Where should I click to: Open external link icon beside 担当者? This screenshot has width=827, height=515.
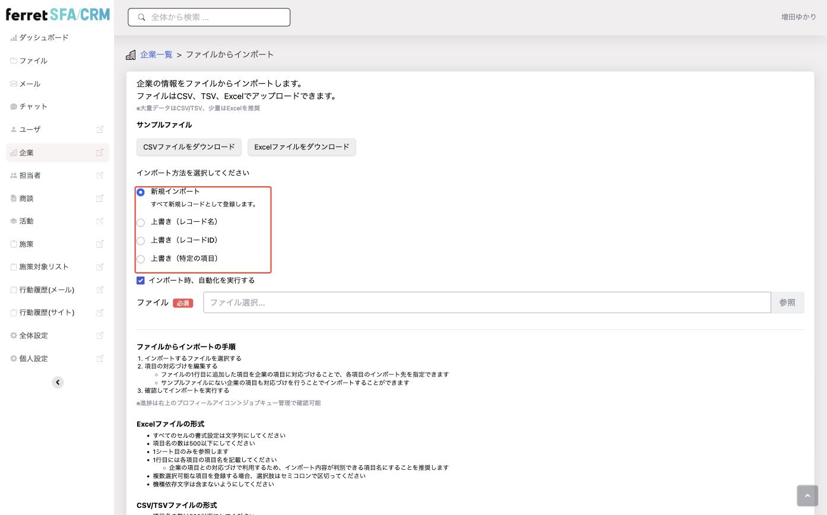[x=100, y=175]
